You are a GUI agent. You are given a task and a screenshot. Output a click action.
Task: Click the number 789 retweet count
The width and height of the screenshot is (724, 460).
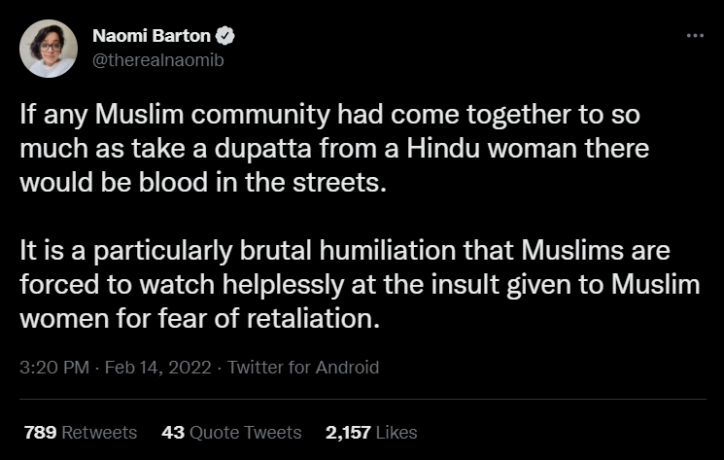click(39, 431)
